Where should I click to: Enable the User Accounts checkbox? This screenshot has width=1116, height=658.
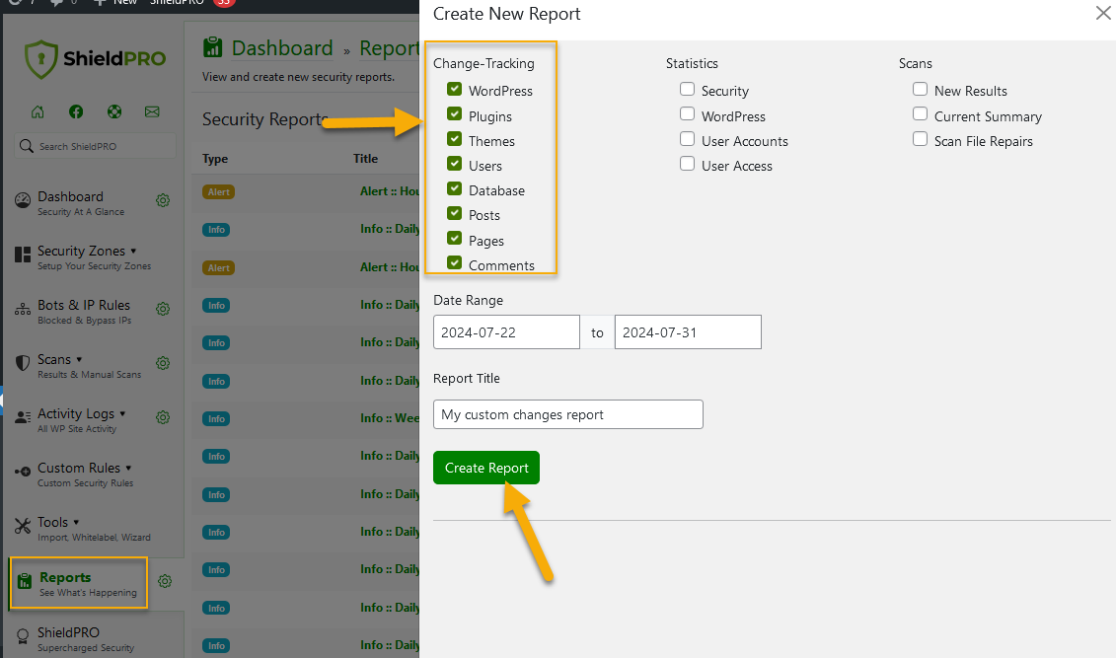pyautogui.click(x=687, y=139)
